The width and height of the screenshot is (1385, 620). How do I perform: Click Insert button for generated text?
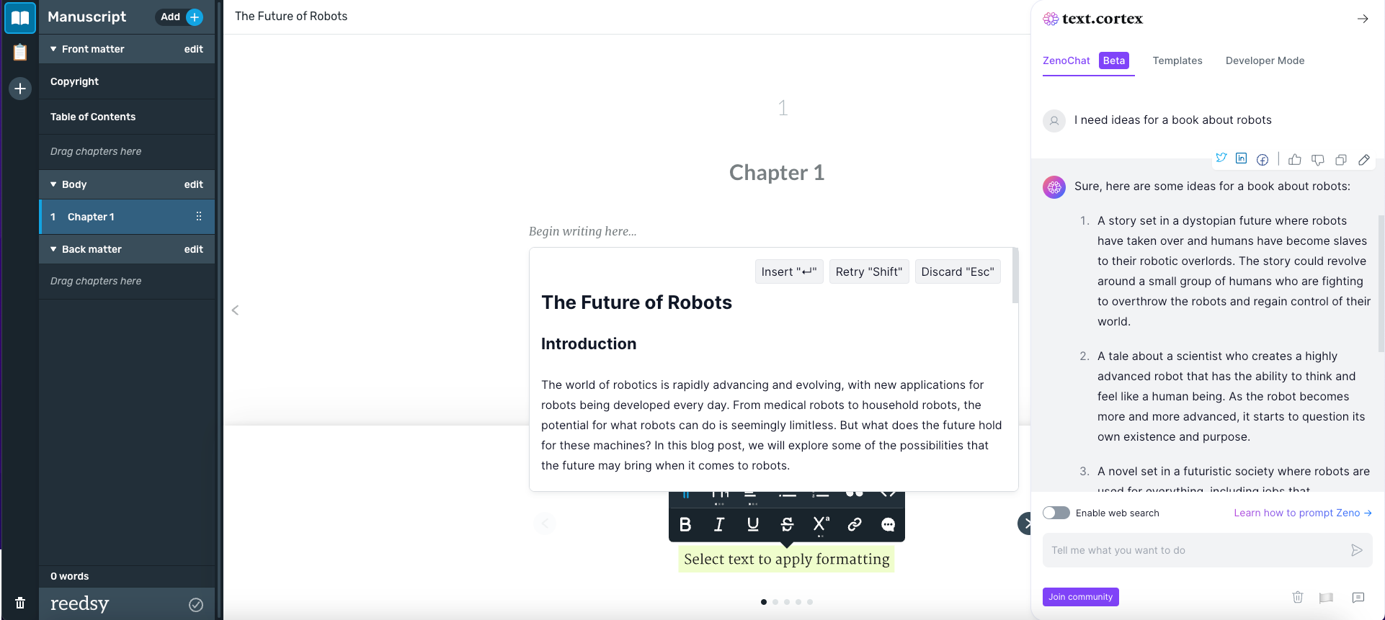coord(789,271)
